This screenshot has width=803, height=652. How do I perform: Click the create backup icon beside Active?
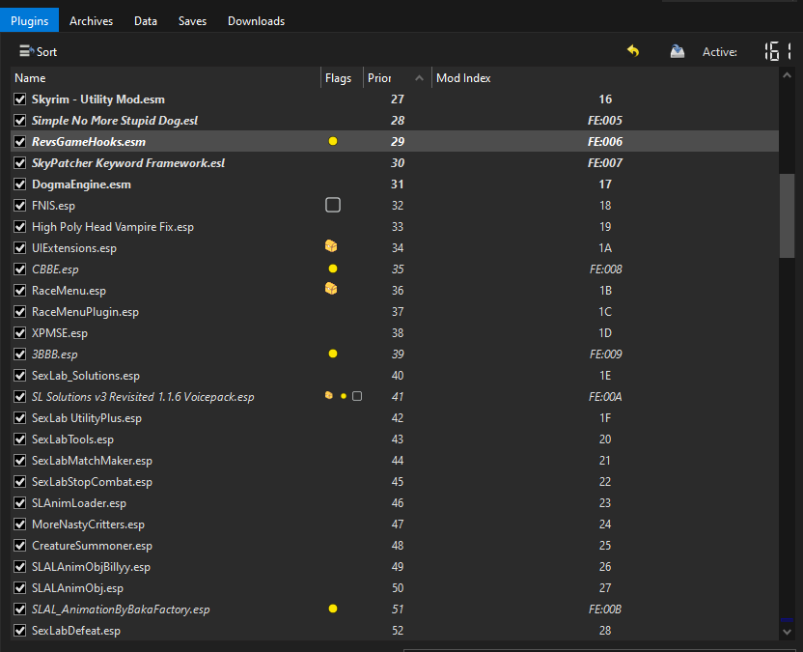click(x=677, y=51)
